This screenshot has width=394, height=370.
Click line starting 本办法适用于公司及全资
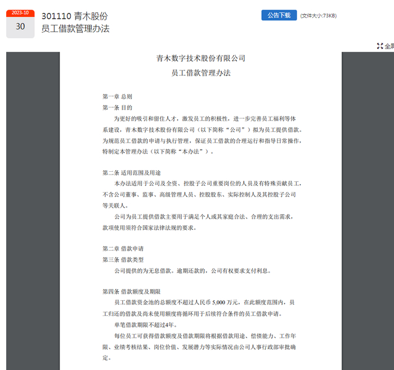click(208, 184)
